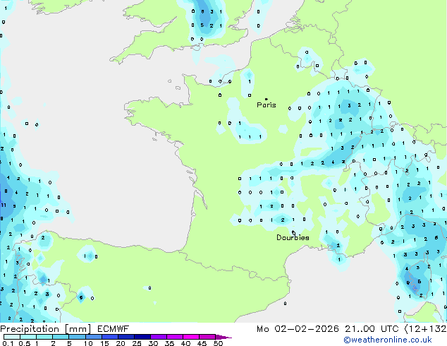Click the arrow tip at legend's end
The image size is (447, 346).
[x=223, y=337]
